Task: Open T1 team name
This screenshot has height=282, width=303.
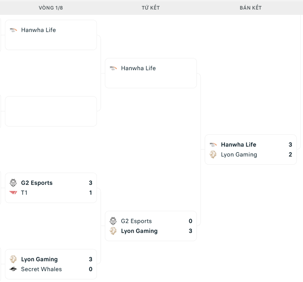Action: [x=24, y=193]
